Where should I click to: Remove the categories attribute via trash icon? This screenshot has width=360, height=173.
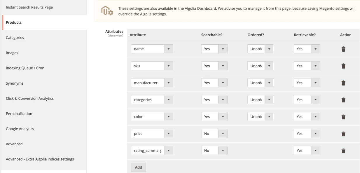coord(344,99)
